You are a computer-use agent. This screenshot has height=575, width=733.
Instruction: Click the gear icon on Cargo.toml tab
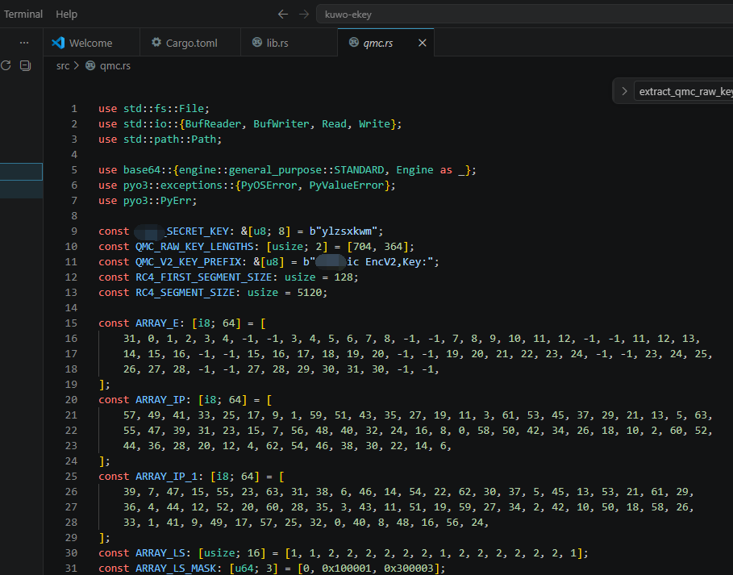tap(156, 42)
